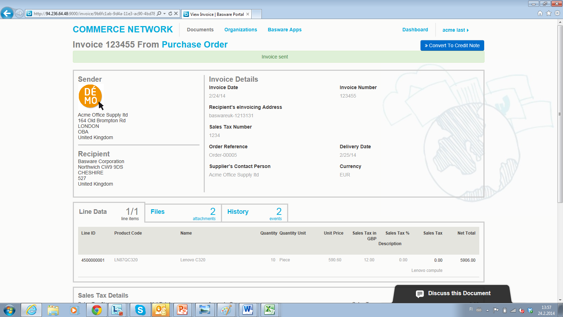
Task: Click the search magnifier in address bar
Action: [159, 13]
